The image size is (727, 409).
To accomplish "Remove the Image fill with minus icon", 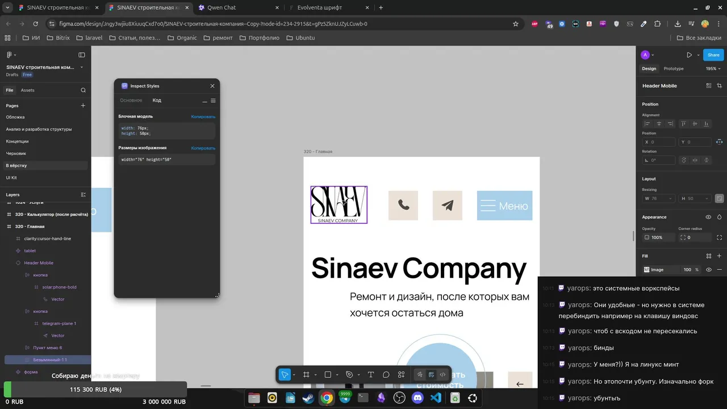I will pos(720,270).
